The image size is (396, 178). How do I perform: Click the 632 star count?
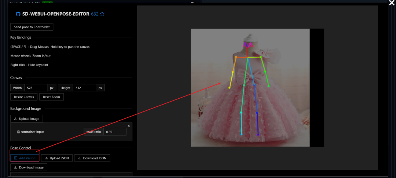click(x=95, y=14)
